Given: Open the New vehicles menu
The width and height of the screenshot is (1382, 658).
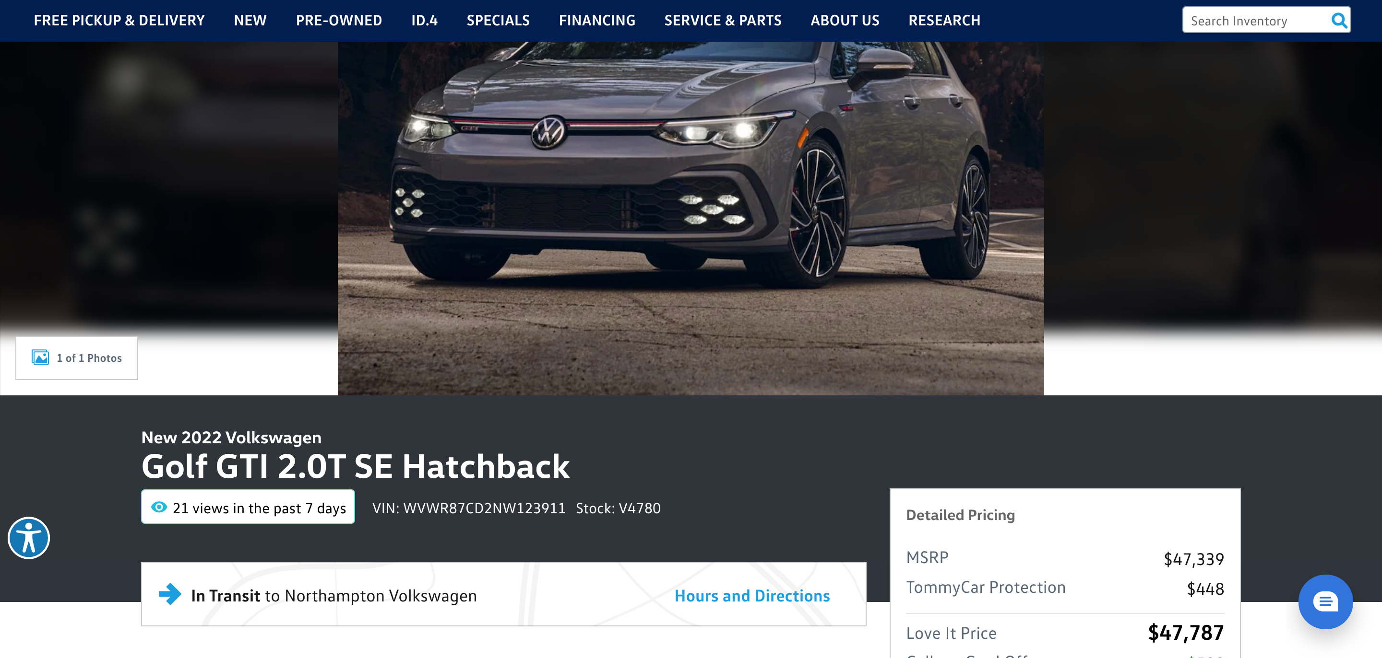Looking at the screenshot, I should [250, 20].
